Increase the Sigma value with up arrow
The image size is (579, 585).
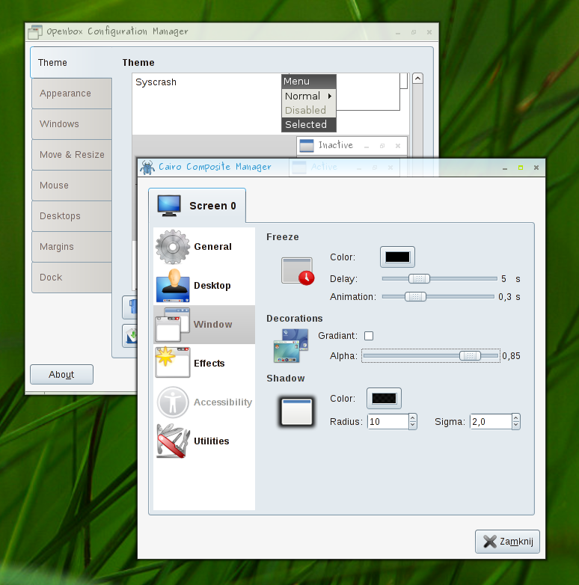516,418
